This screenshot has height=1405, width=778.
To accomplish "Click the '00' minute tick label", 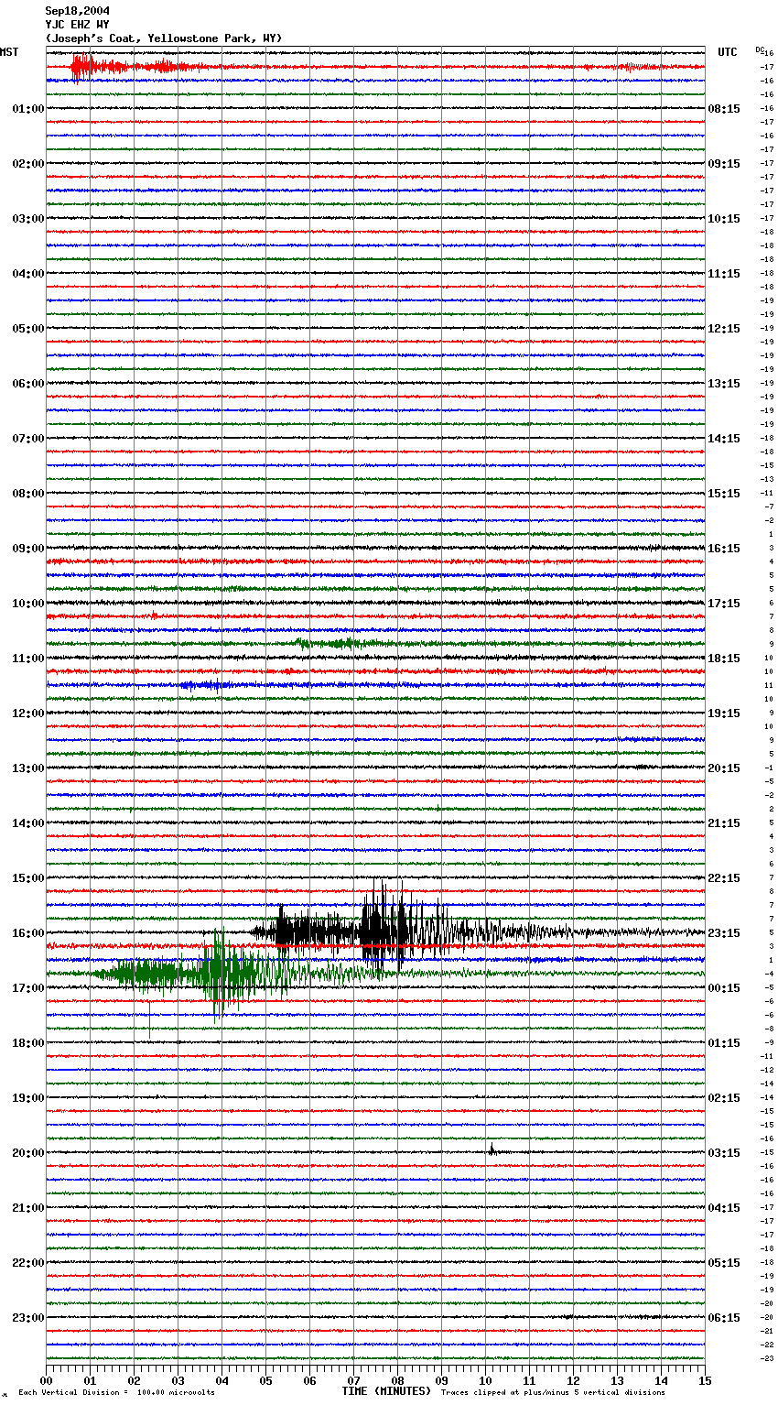I will tap(47, 1381).
